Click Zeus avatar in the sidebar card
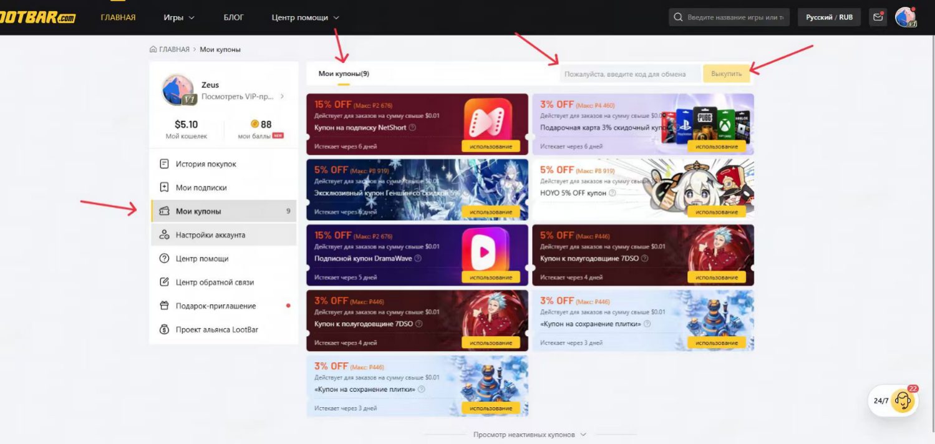 (x=178, y=90)
